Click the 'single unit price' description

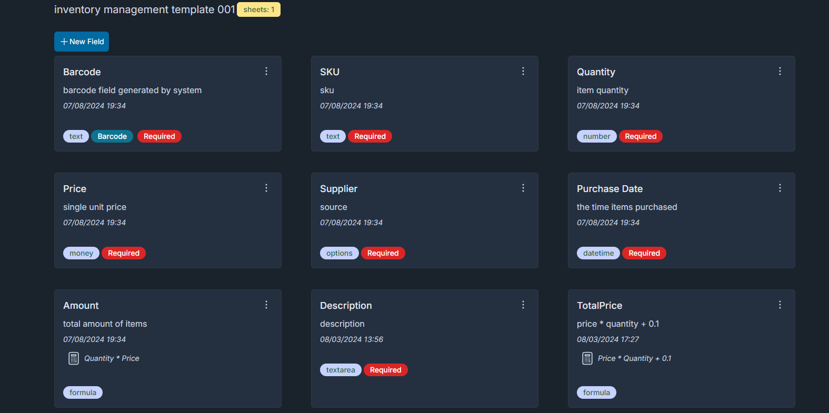click(x=95, y=207)
